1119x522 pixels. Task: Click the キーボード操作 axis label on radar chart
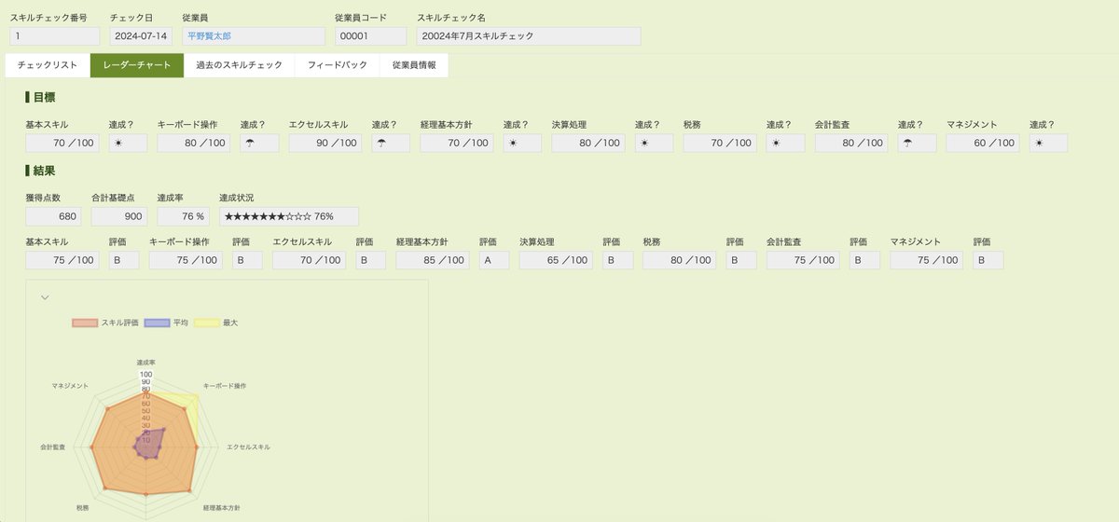(x=225, y=385)
